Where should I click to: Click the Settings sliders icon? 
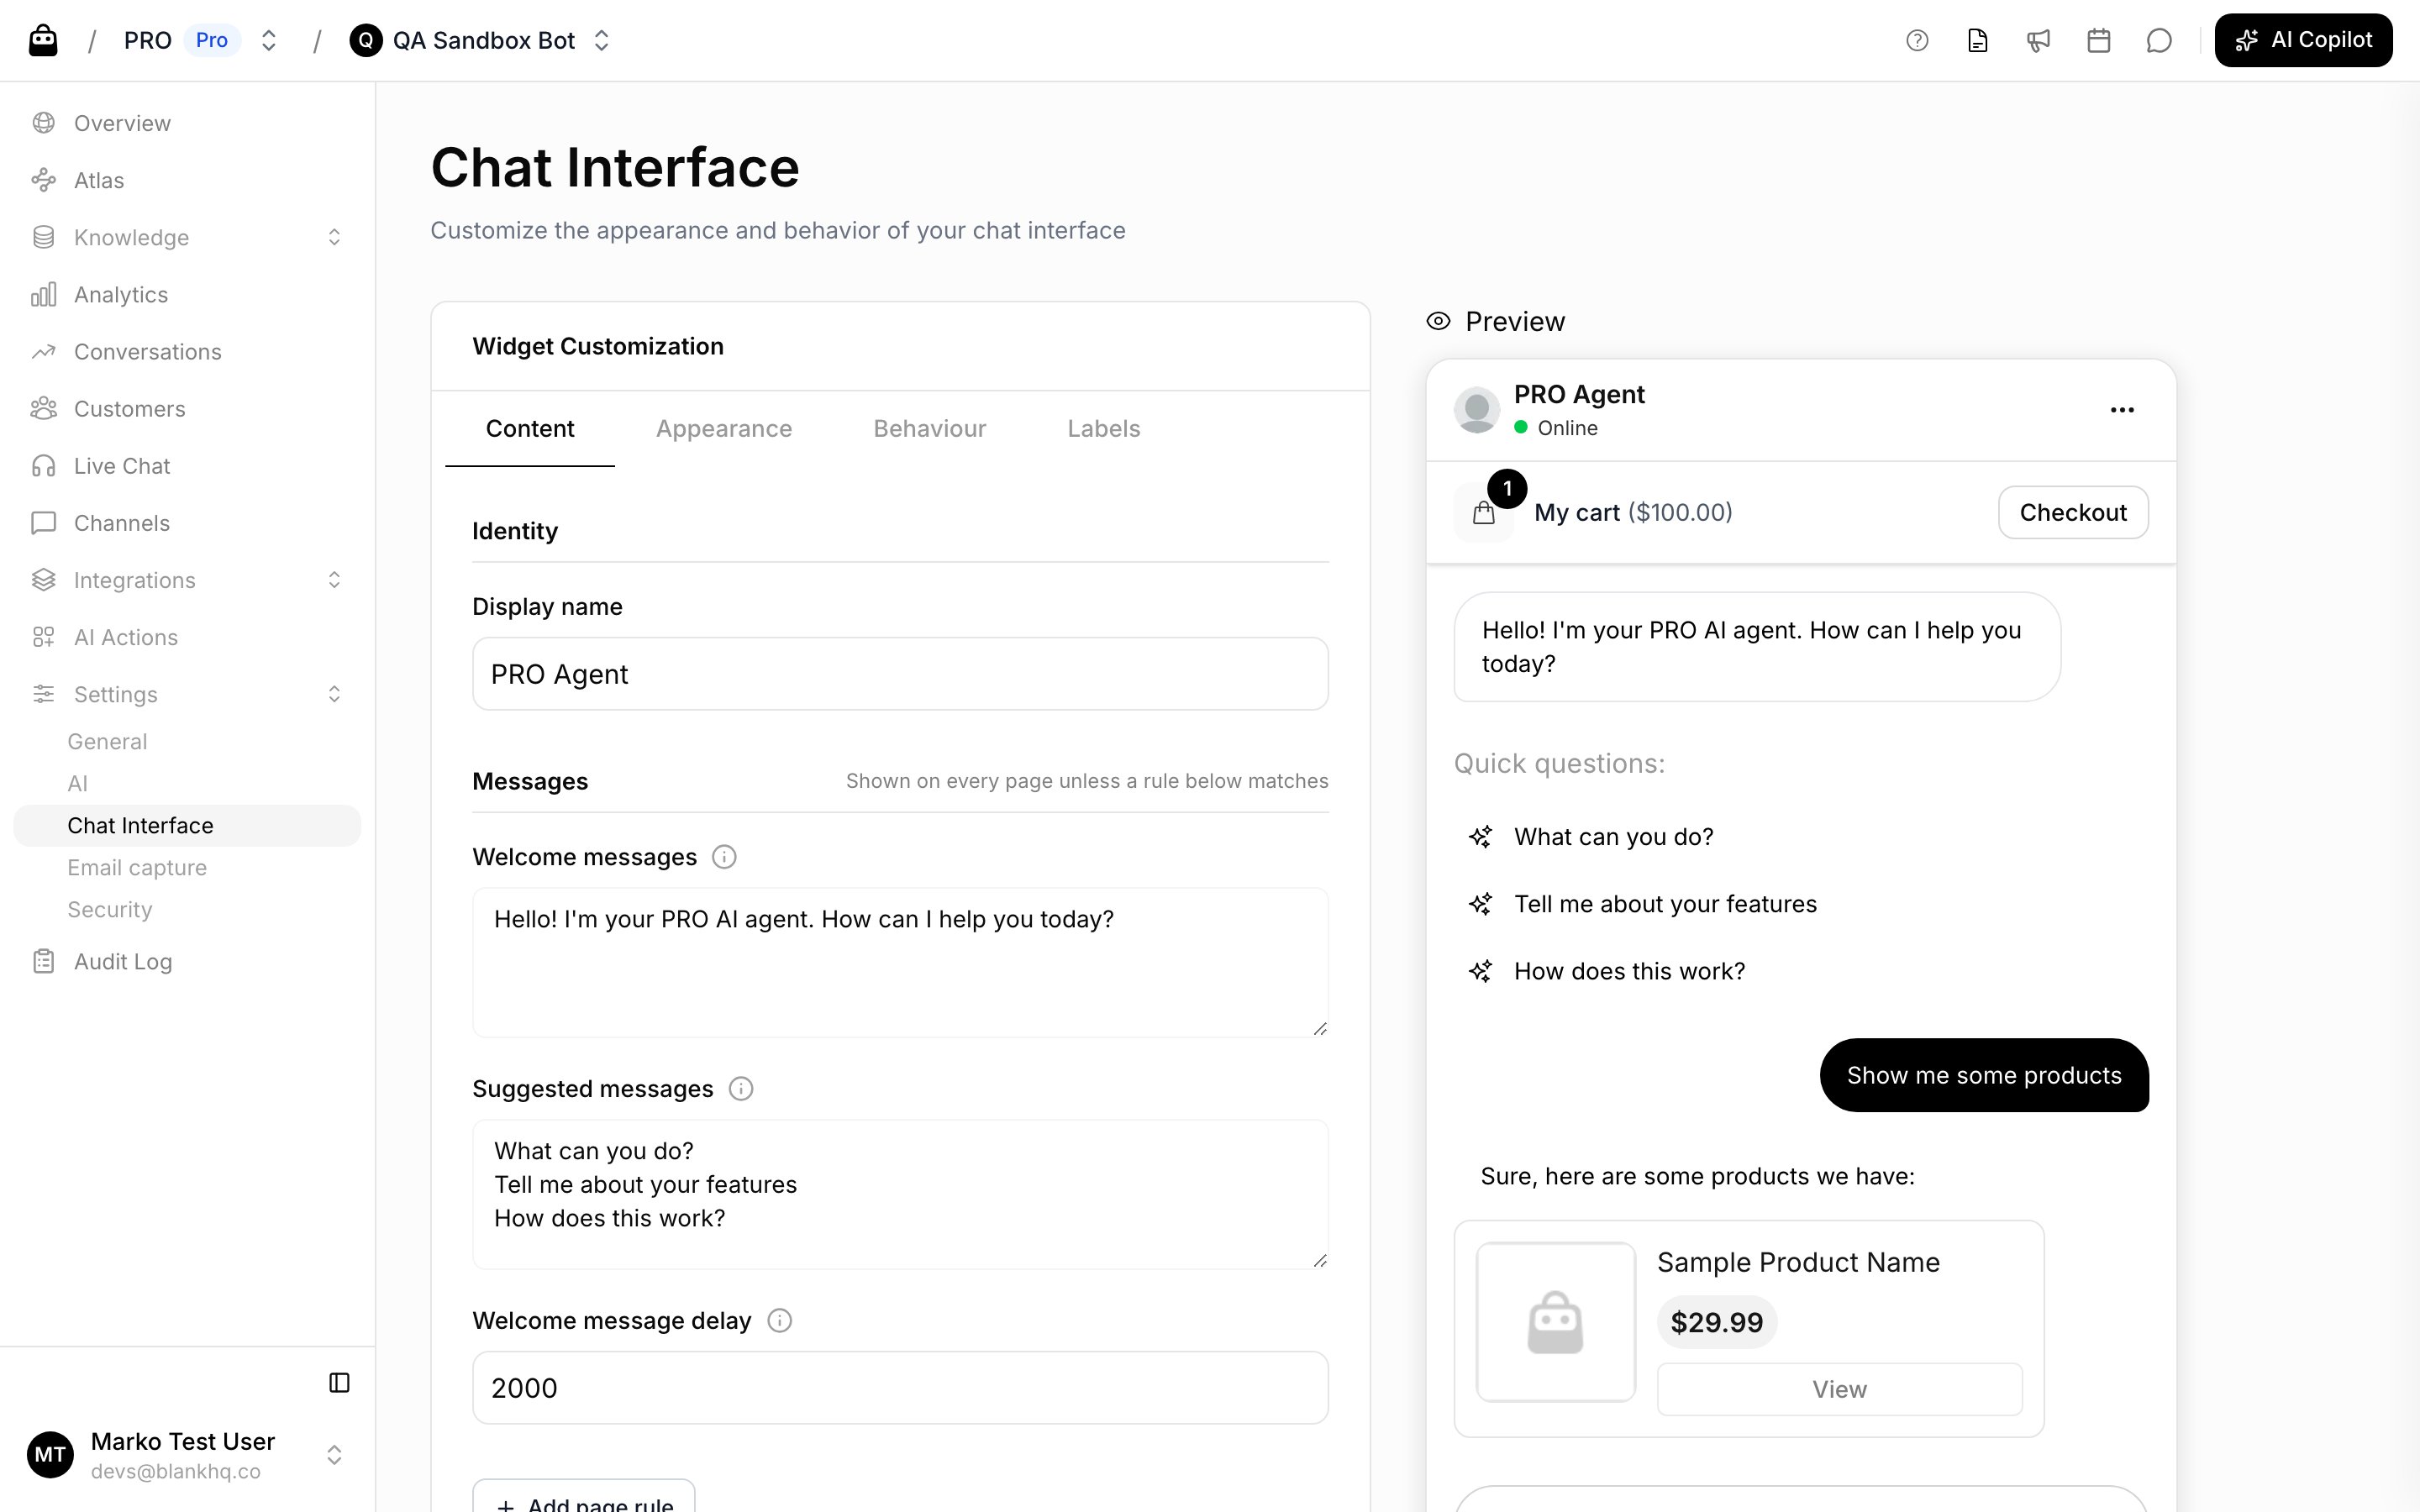click(x=43, y=694)
